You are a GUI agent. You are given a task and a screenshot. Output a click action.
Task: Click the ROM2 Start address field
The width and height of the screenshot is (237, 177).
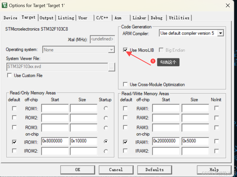click(x=55, y=118)
